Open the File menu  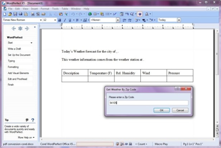click(x=10, y=9)
